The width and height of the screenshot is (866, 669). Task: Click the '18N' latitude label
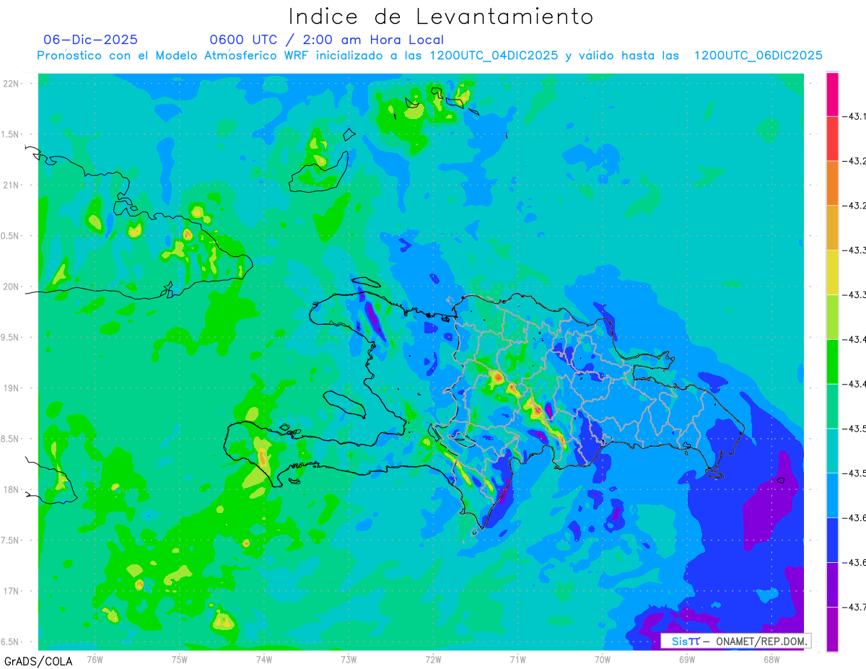[12, 489]
